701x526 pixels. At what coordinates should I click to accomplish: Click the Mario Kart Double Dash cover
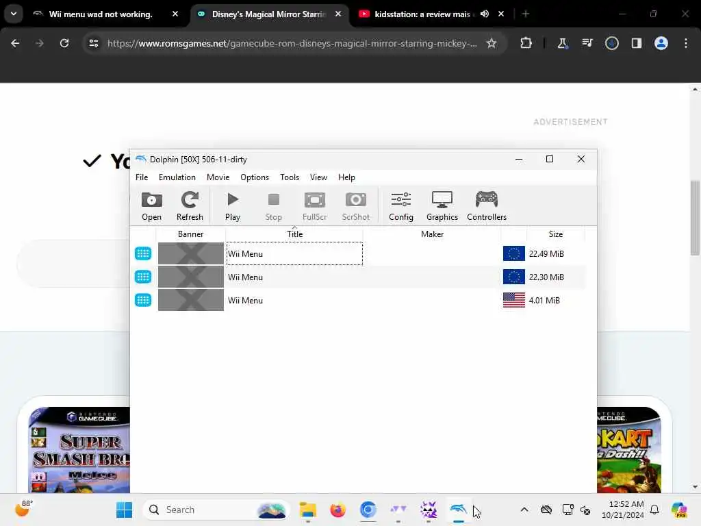(x=628, y=449)
